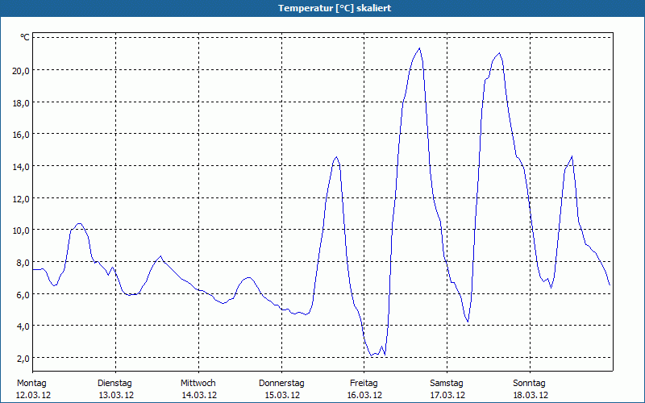Select the 4,0 y-axis label
The image size is (645, 403).
point(23,326)
